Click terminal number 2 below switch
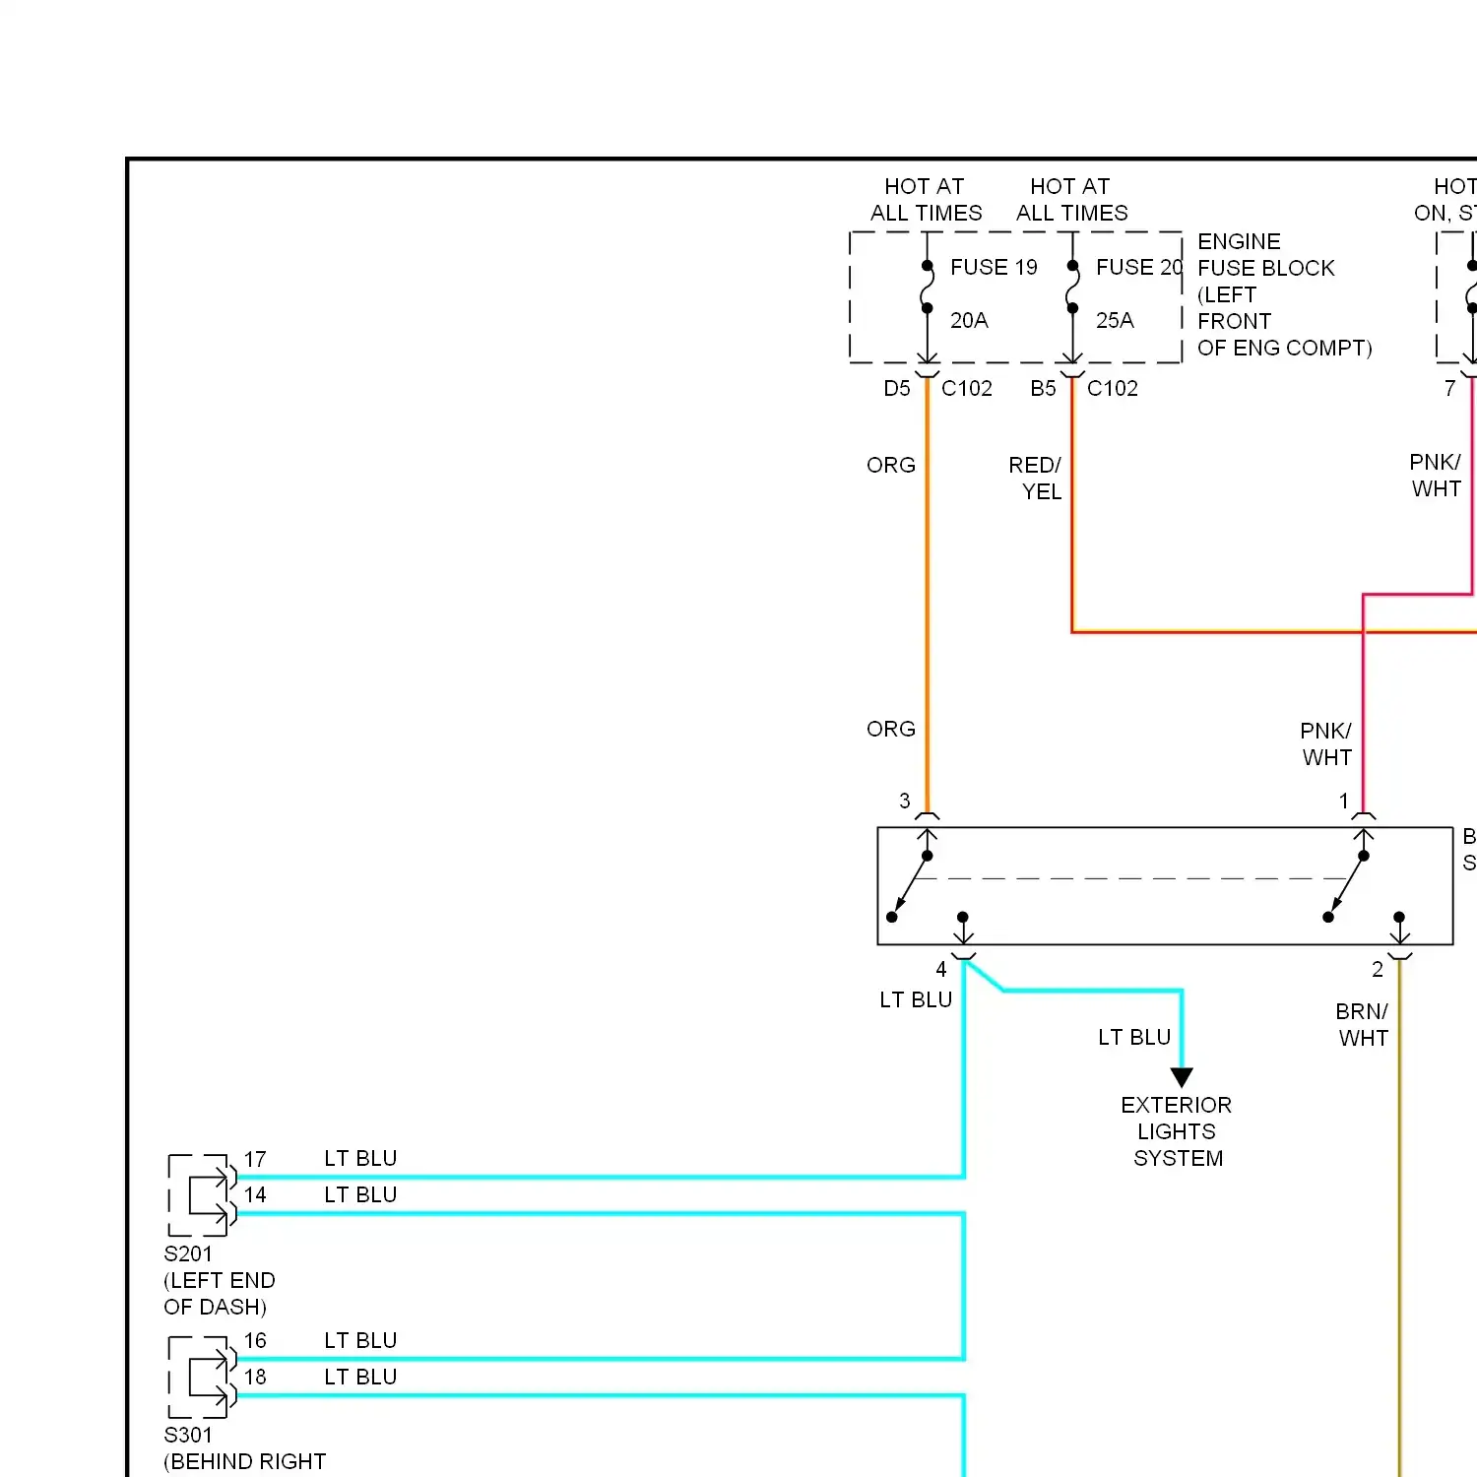The width and height of the screenshot is (1477, 1477). click(x=1378, y=970)
